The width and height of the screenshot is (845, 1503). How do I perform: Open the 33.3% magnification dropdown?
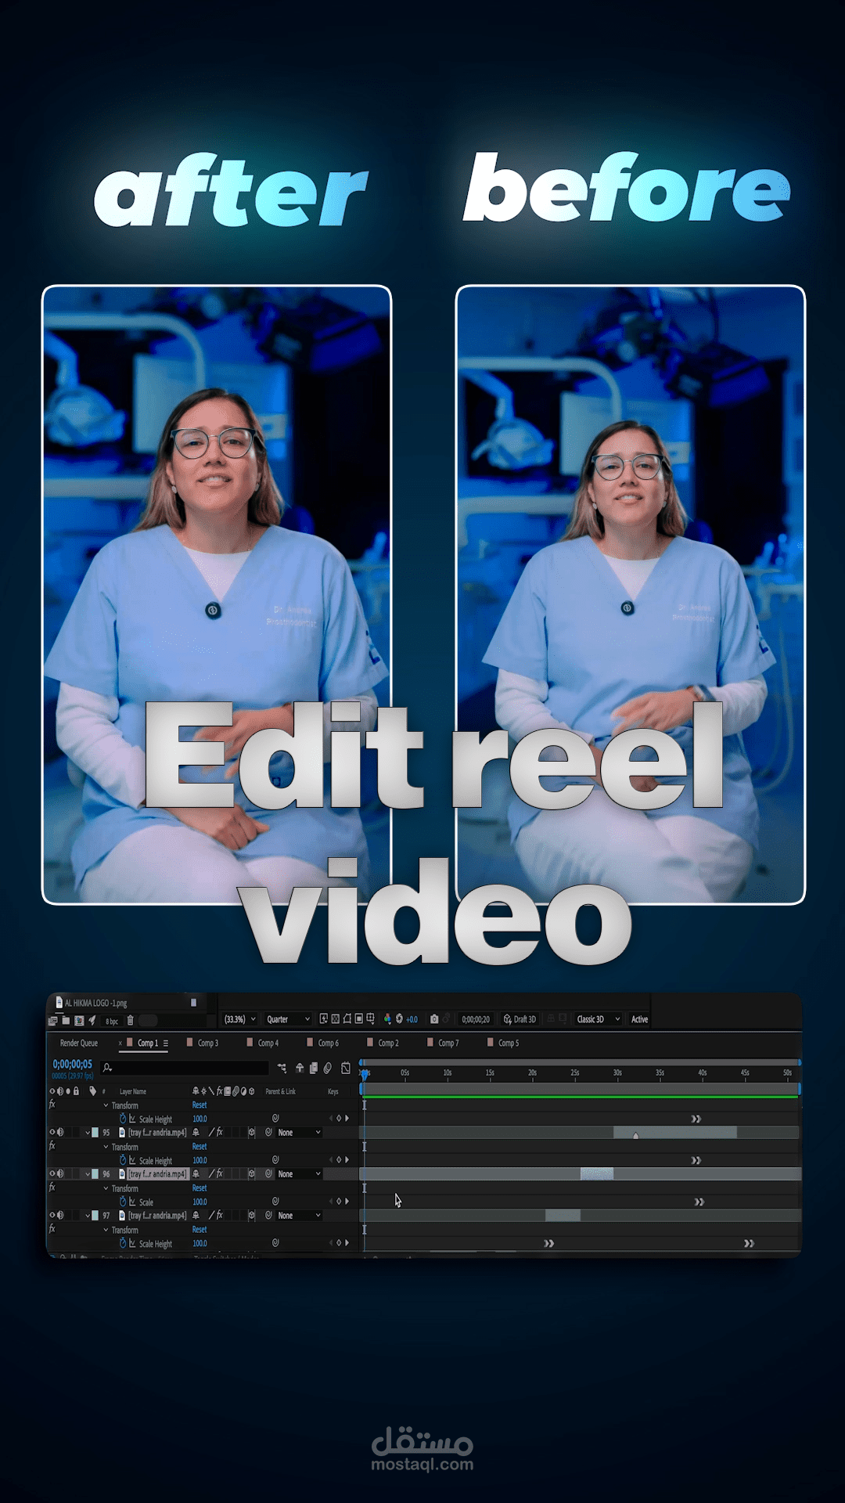point(239,1019)
